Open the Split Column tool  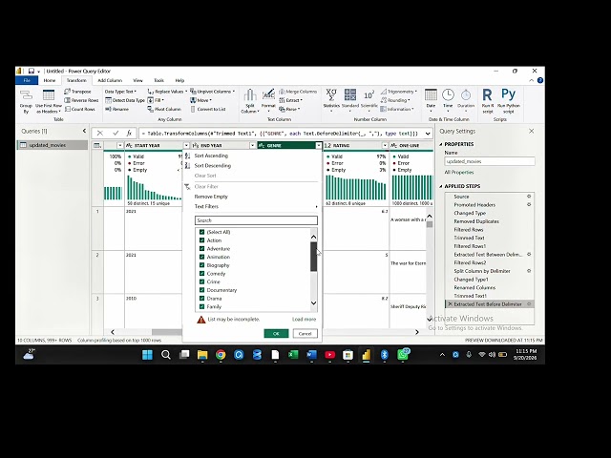tap(250, 101)
